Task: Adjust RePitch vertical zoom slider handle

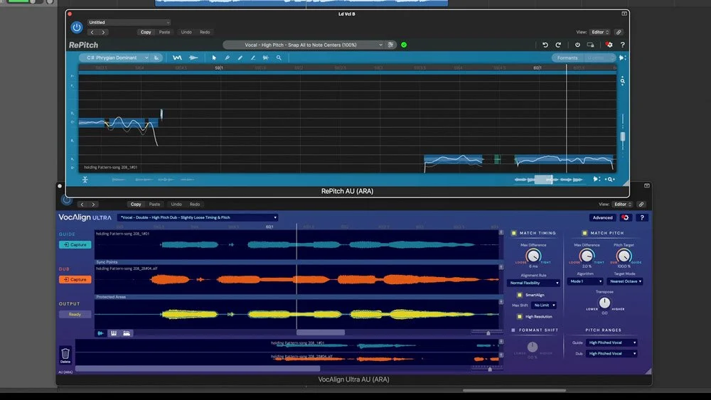Action: point(623,136)
